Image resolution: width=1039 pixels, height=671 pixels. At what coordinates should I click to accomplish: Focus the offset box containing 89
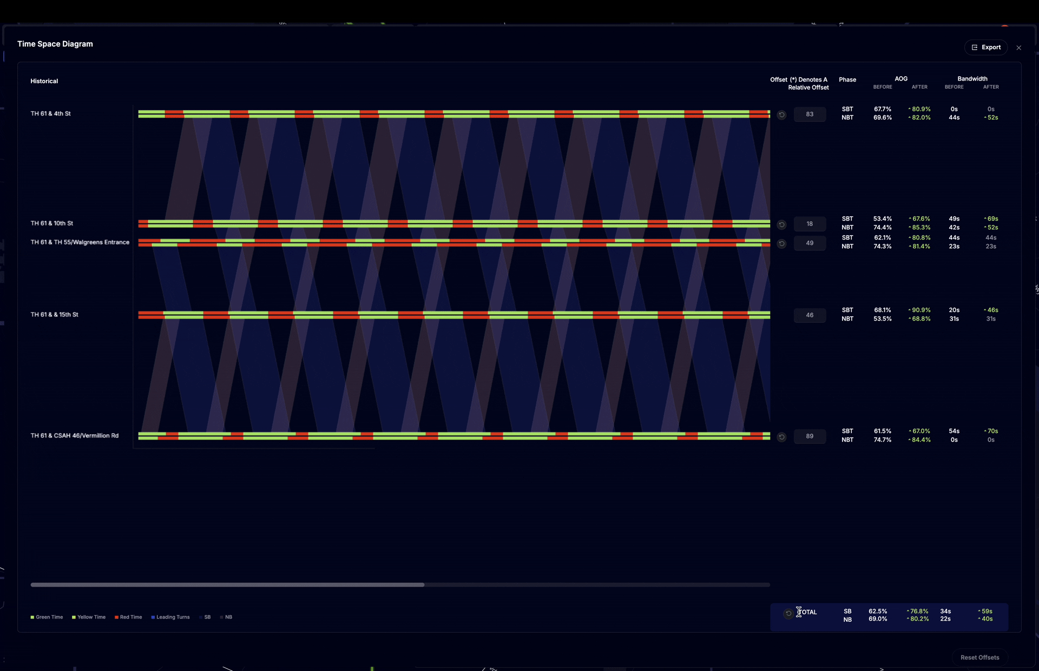coord(810,436)
